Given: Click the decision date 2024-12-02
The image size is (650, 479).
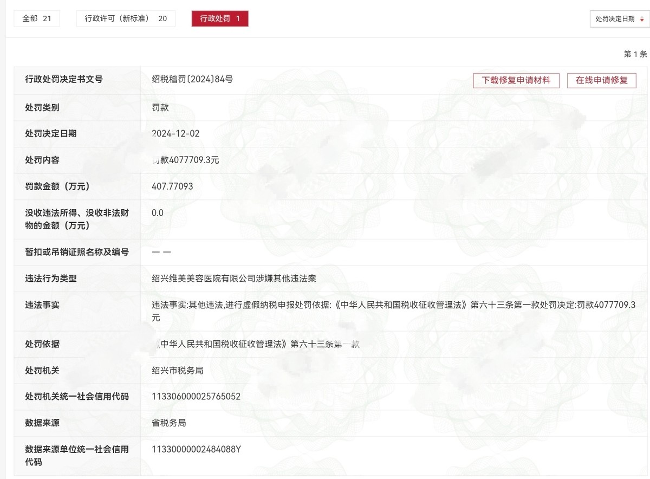Looking at the screenshot, I should click(x=176, y=133).
